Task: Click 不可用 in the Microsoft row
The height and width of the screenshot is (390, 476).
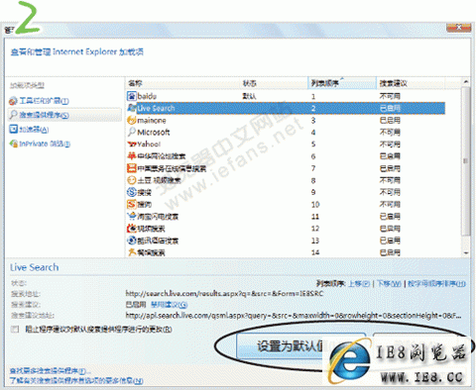Action: [390, 133]
